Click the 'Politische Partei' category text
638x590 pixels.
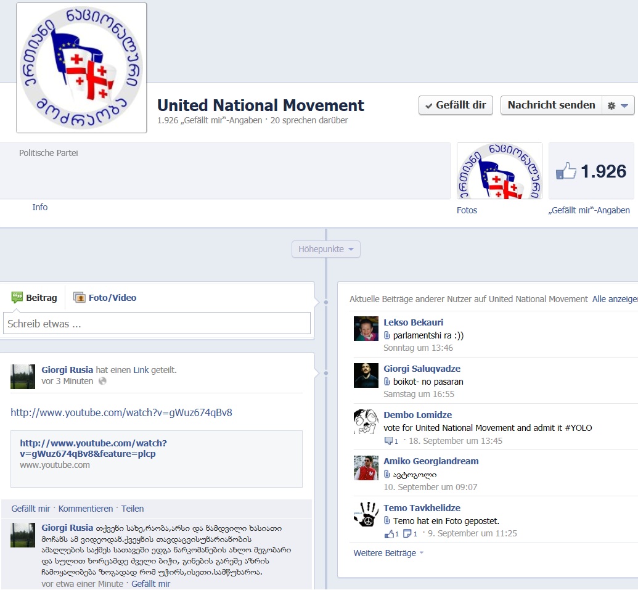tap(49, 153)
